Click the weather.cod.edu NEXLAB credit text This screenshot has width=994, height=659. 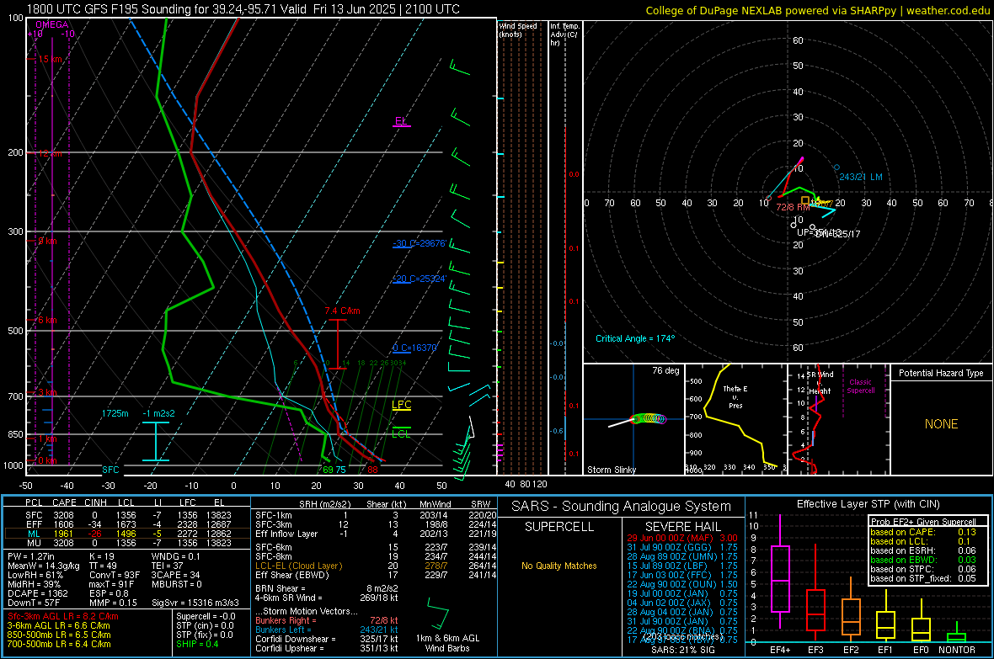coord(817,10)
